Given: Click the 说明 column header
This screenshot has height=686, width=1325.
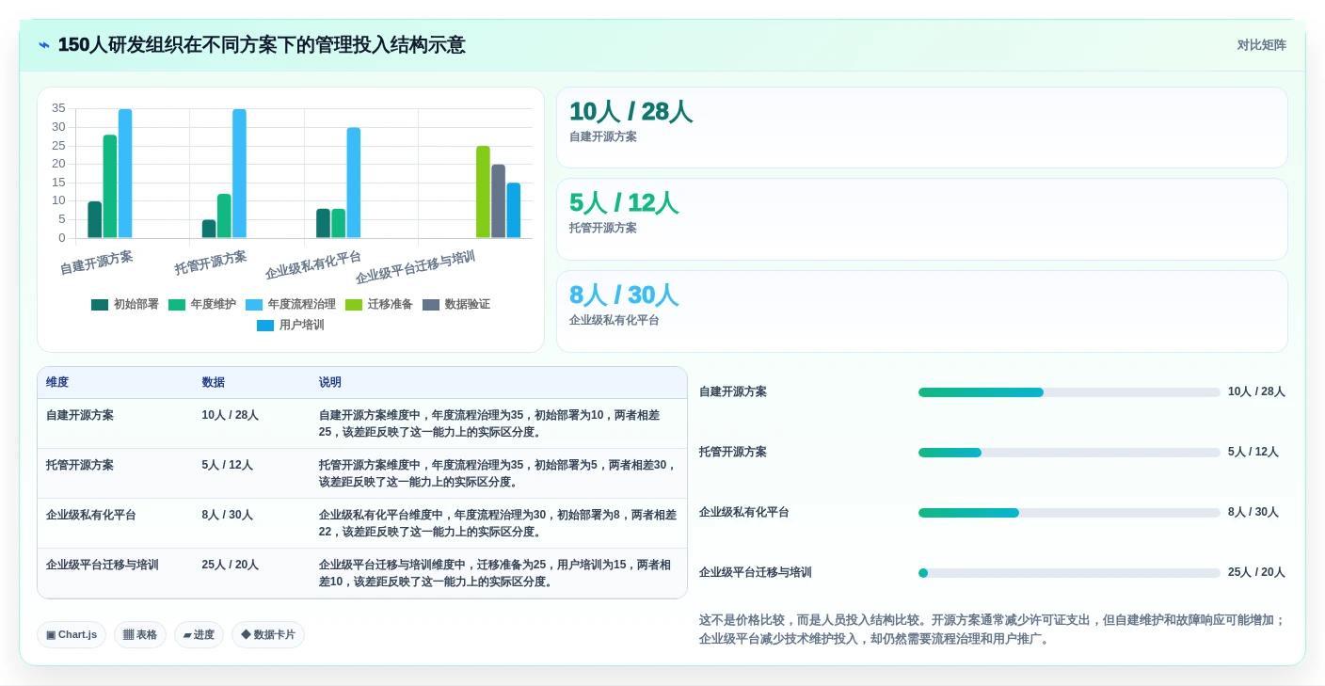Looking at the screenshot, I should [x=330, y=383].
